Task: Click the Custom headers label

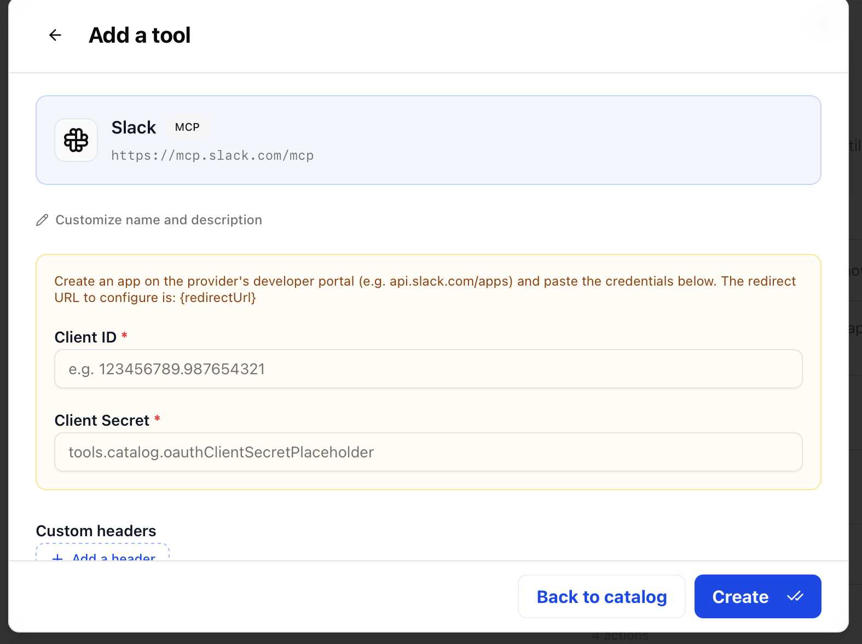Action: point(96,531)
